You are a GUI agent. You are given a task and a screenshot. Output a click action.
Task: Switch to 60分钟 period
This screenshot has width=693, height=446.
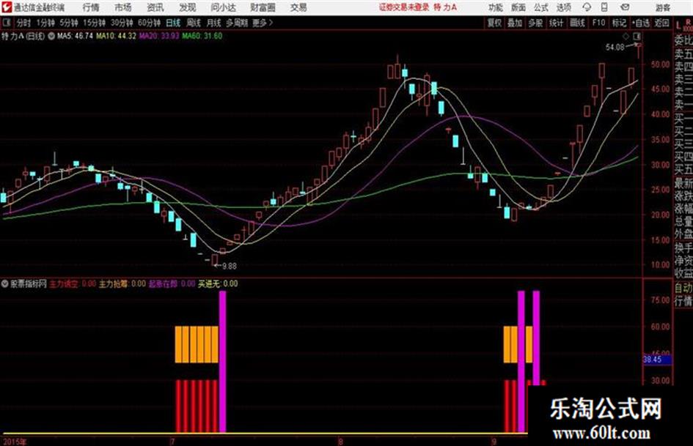[149, 23]
